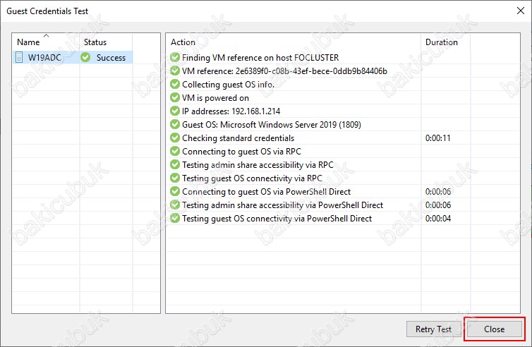
Task: Click check icon beside admin share via RPC
Action: click(x=175, y=164)
